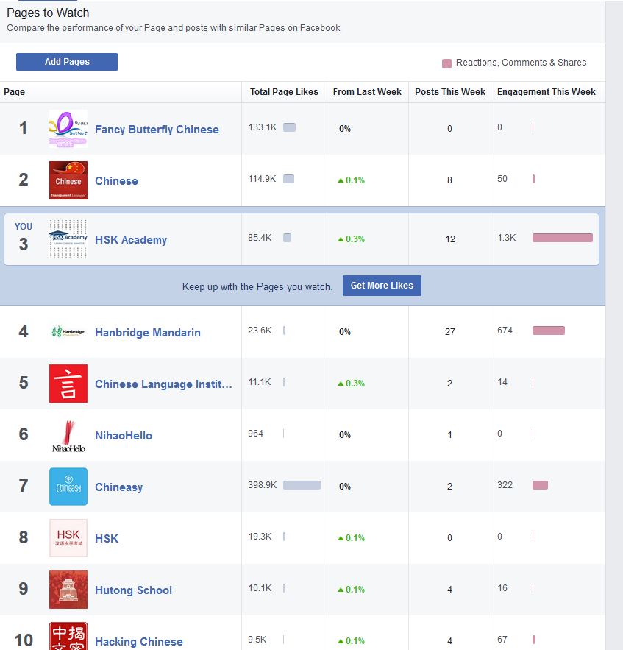Click the From Last Week column header
This screenshot has height=650, width=623.
click(x=367, y=91)
